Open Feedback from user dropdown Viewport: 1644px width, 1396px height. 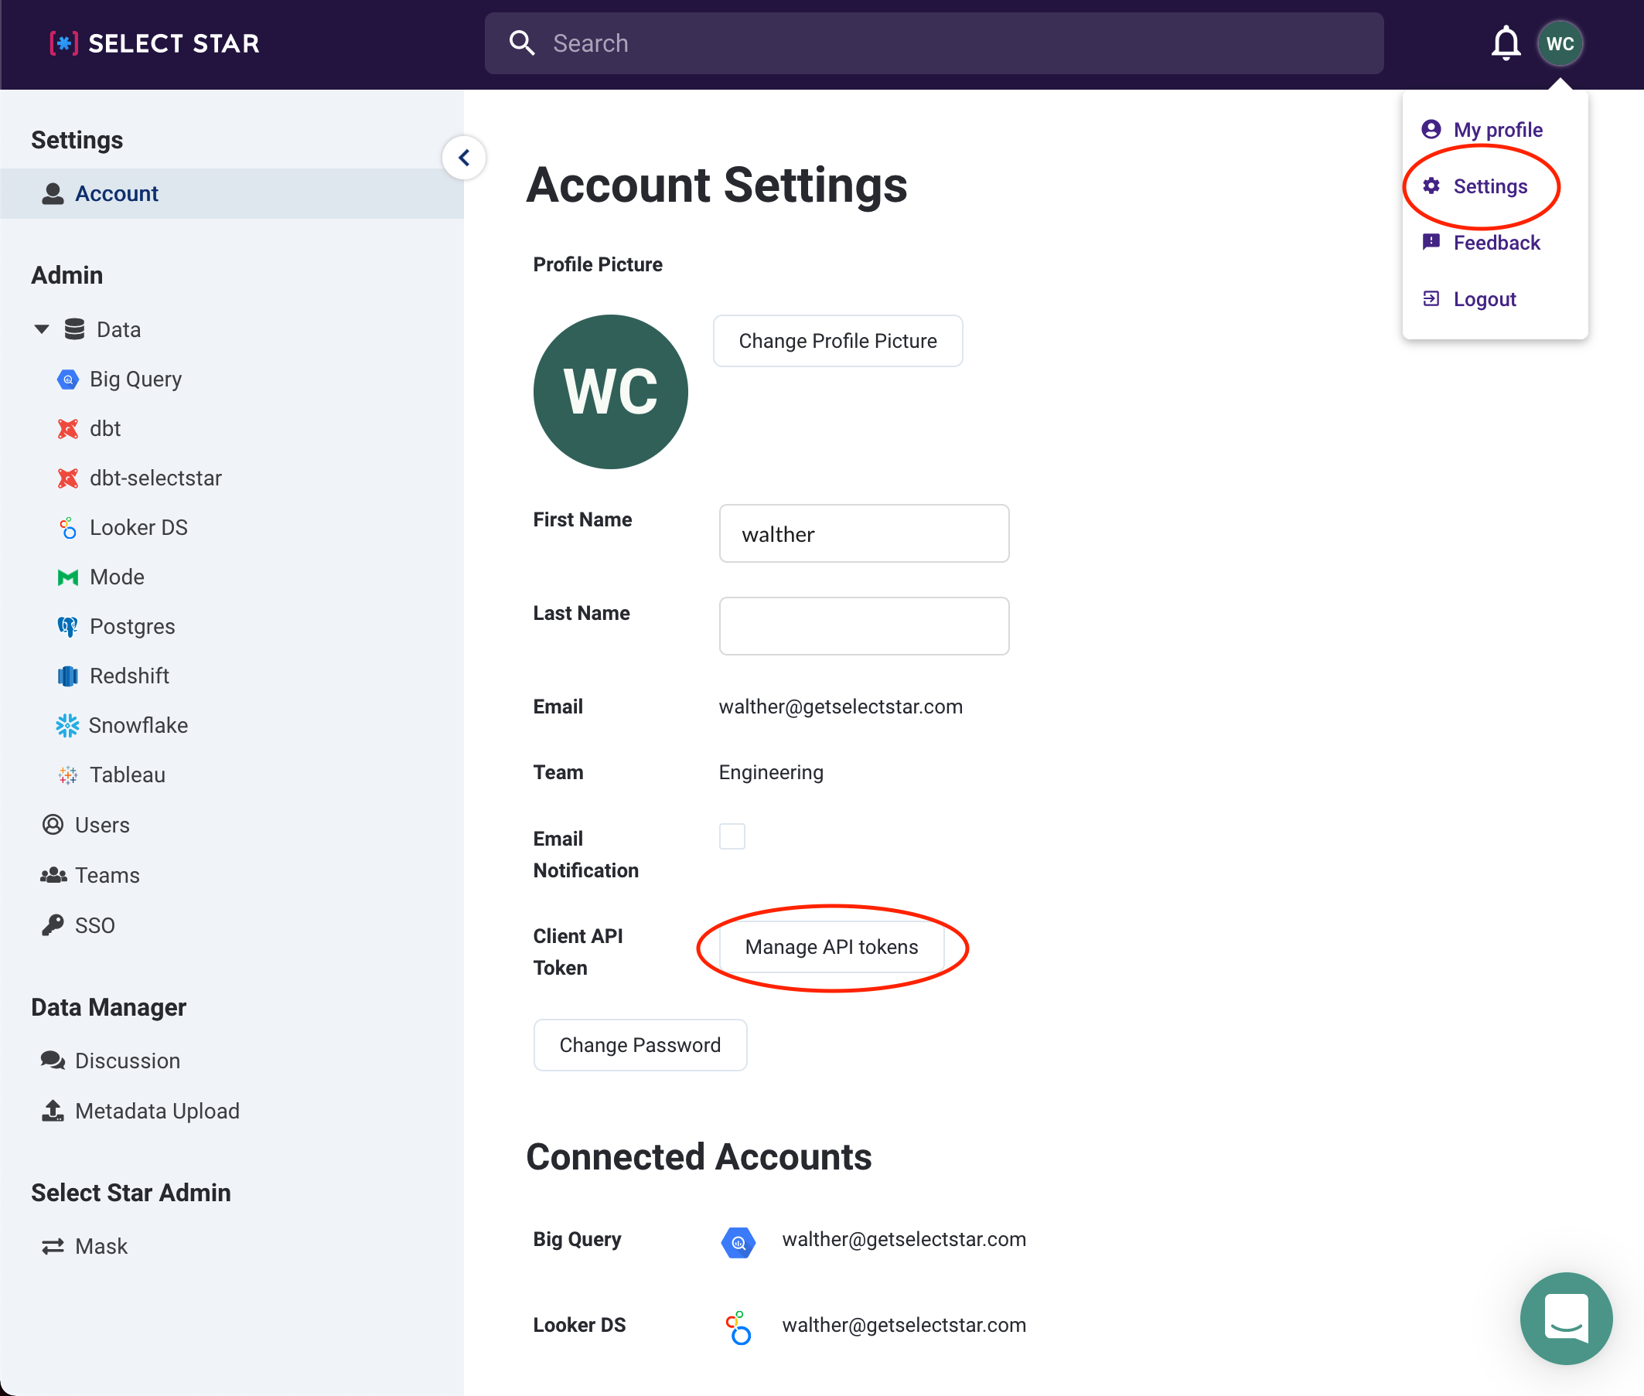(x=1496, y=243)
